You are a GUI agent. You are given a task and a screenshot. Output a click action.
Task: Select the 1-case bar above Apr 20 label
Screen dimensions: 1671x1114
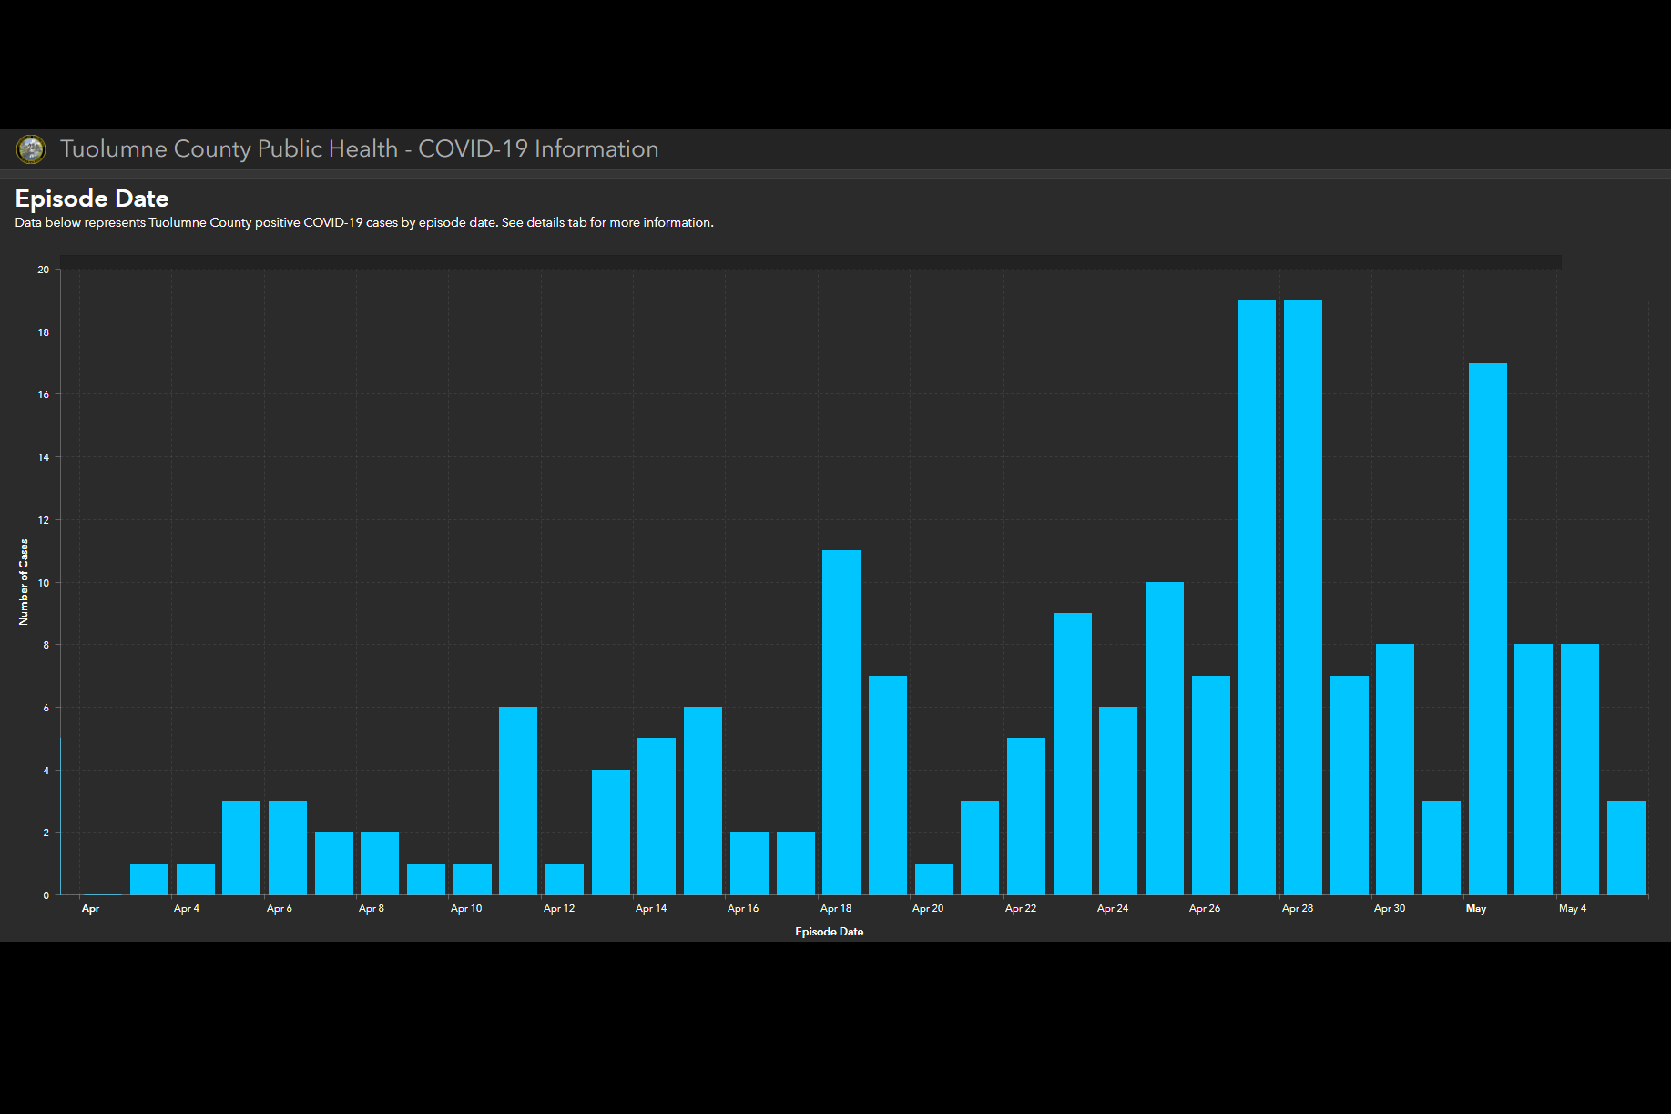coord(934,879)
